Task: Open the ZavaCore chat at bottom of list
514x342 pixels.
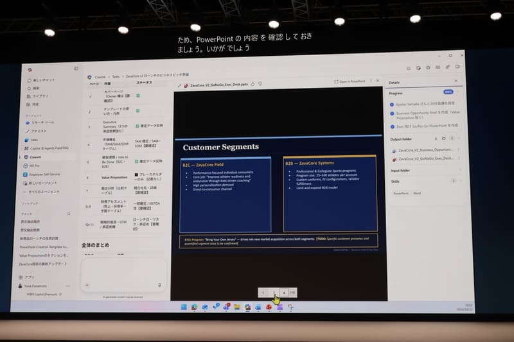Action: pos(42,264)
